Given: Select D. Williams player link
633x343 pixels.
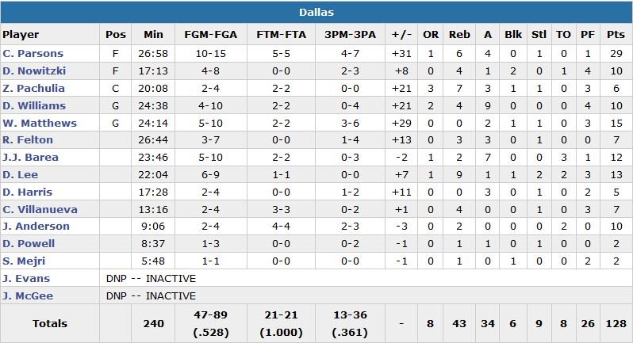Looking at the screenshot, I should point(34,106).
